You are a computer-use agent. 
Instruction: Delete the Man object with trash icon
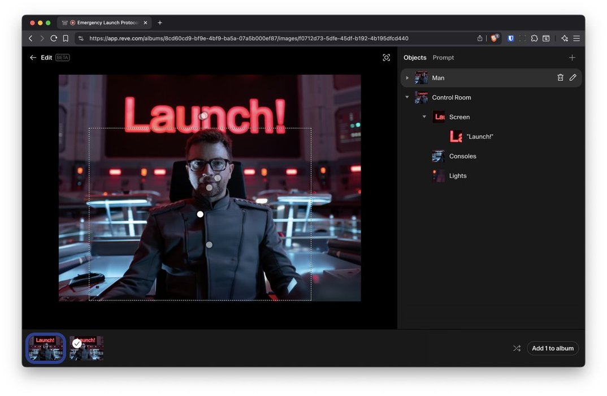tap(560, 78)
